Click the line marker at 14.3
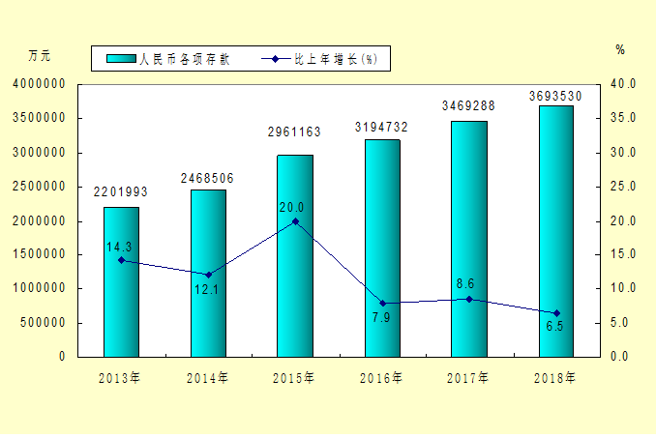This screenshot has height=438, width=656. [x=121, y=260]
